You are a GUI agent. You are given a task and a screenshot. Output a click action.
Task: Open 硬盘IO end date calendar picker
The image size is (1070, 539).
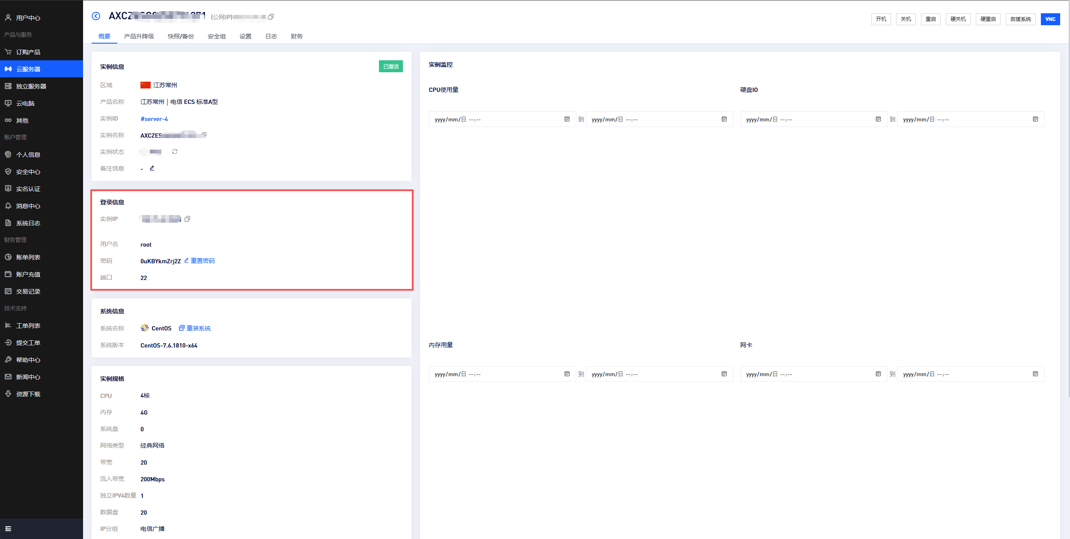click(1035, 119)
